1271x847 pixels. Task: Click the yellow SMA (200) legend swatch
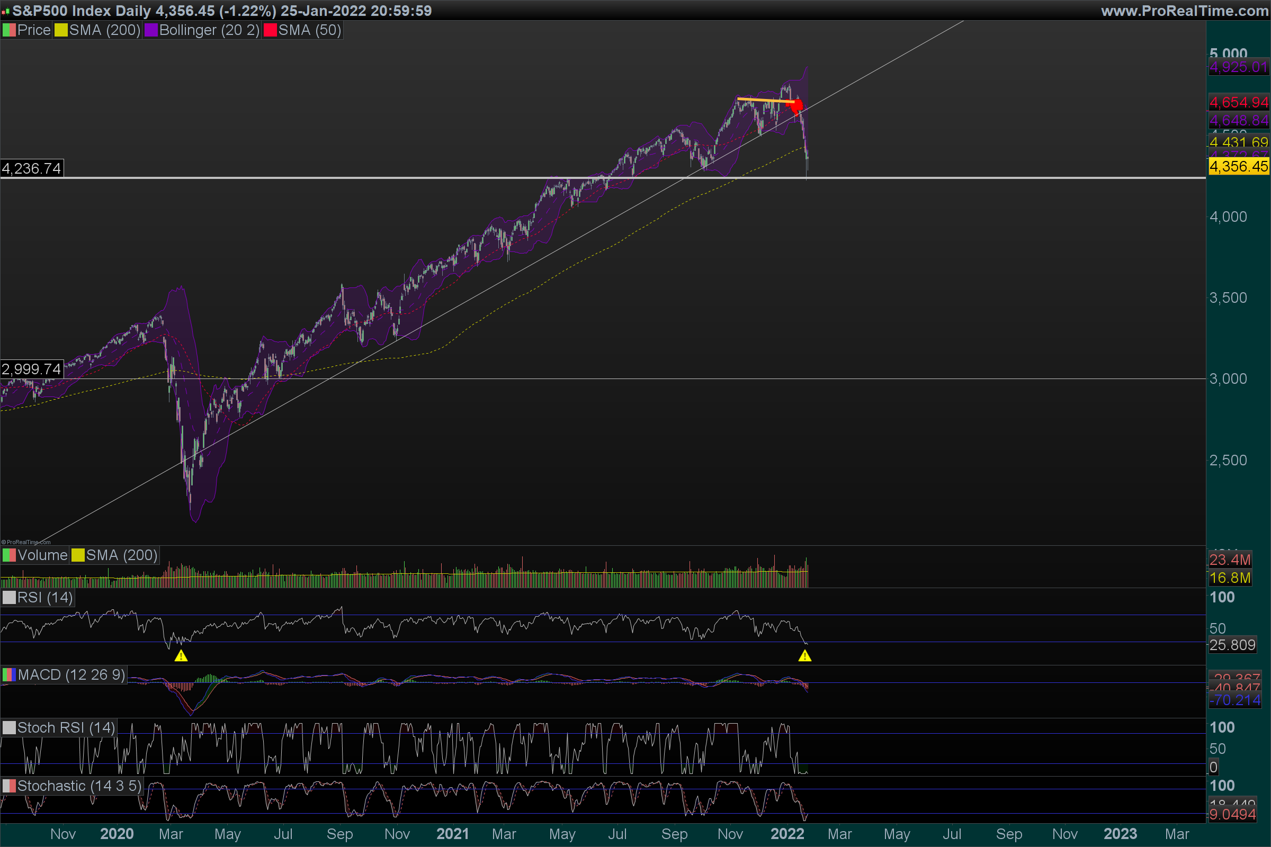(61, 30)
